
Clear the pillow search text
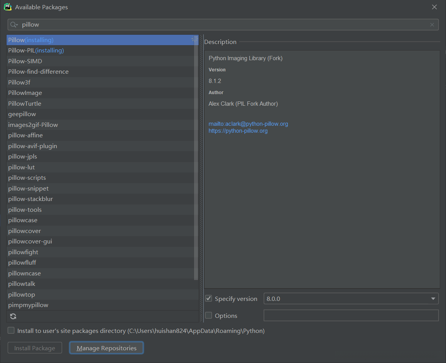pyautogui.click(x=432, y=25)
